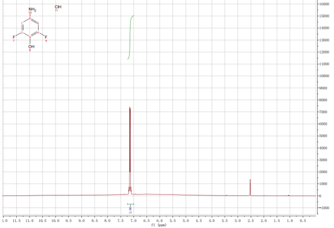
Task: Click the integral value label 2.00
Action: (130, 210)
